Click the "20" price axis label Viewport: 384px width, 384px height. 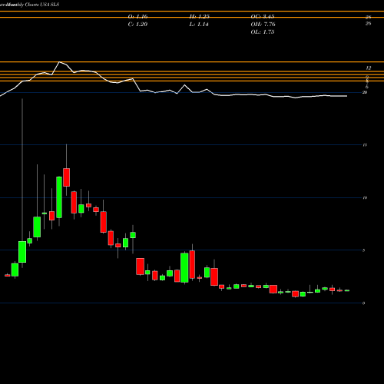point(365,92)
